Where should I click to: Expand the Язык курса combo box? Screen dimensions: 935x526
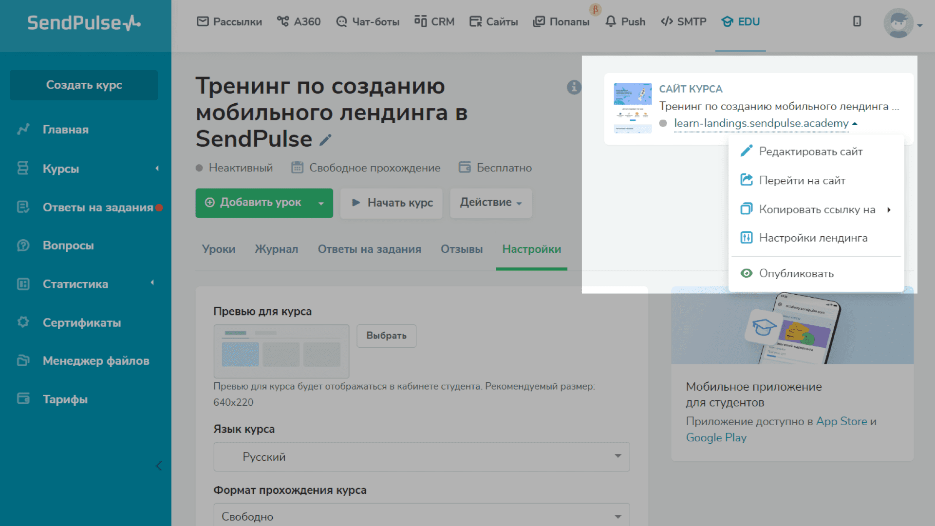[x=421, y=457]
